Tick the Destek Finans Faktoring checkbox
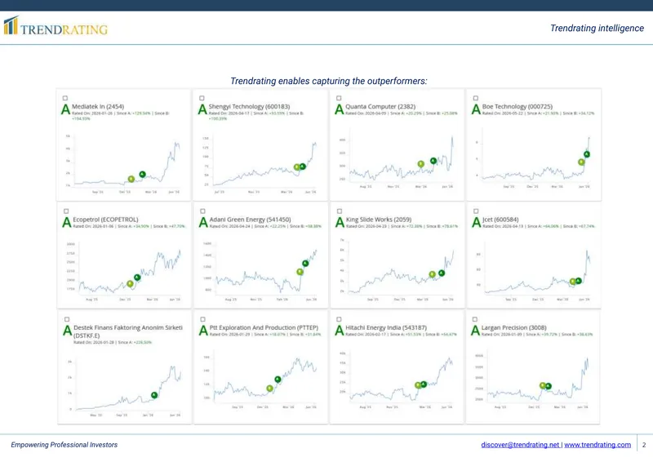Image resolution: width=653 pixels, height=462 pixels. coord(67,319)
